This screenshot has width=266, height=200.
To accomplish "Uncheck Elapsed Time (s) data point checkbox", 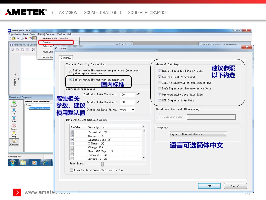I will tap(72, 140).
